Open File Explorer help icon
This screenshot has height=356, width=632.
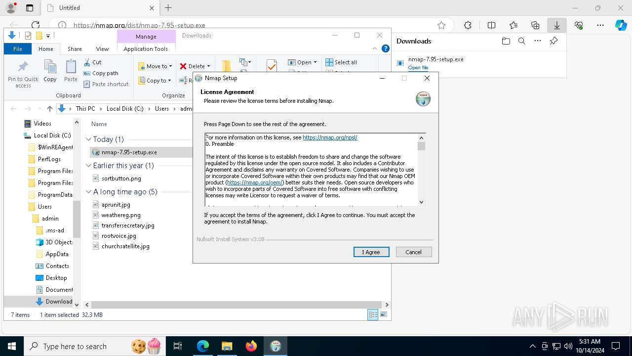tap(386, 48)
